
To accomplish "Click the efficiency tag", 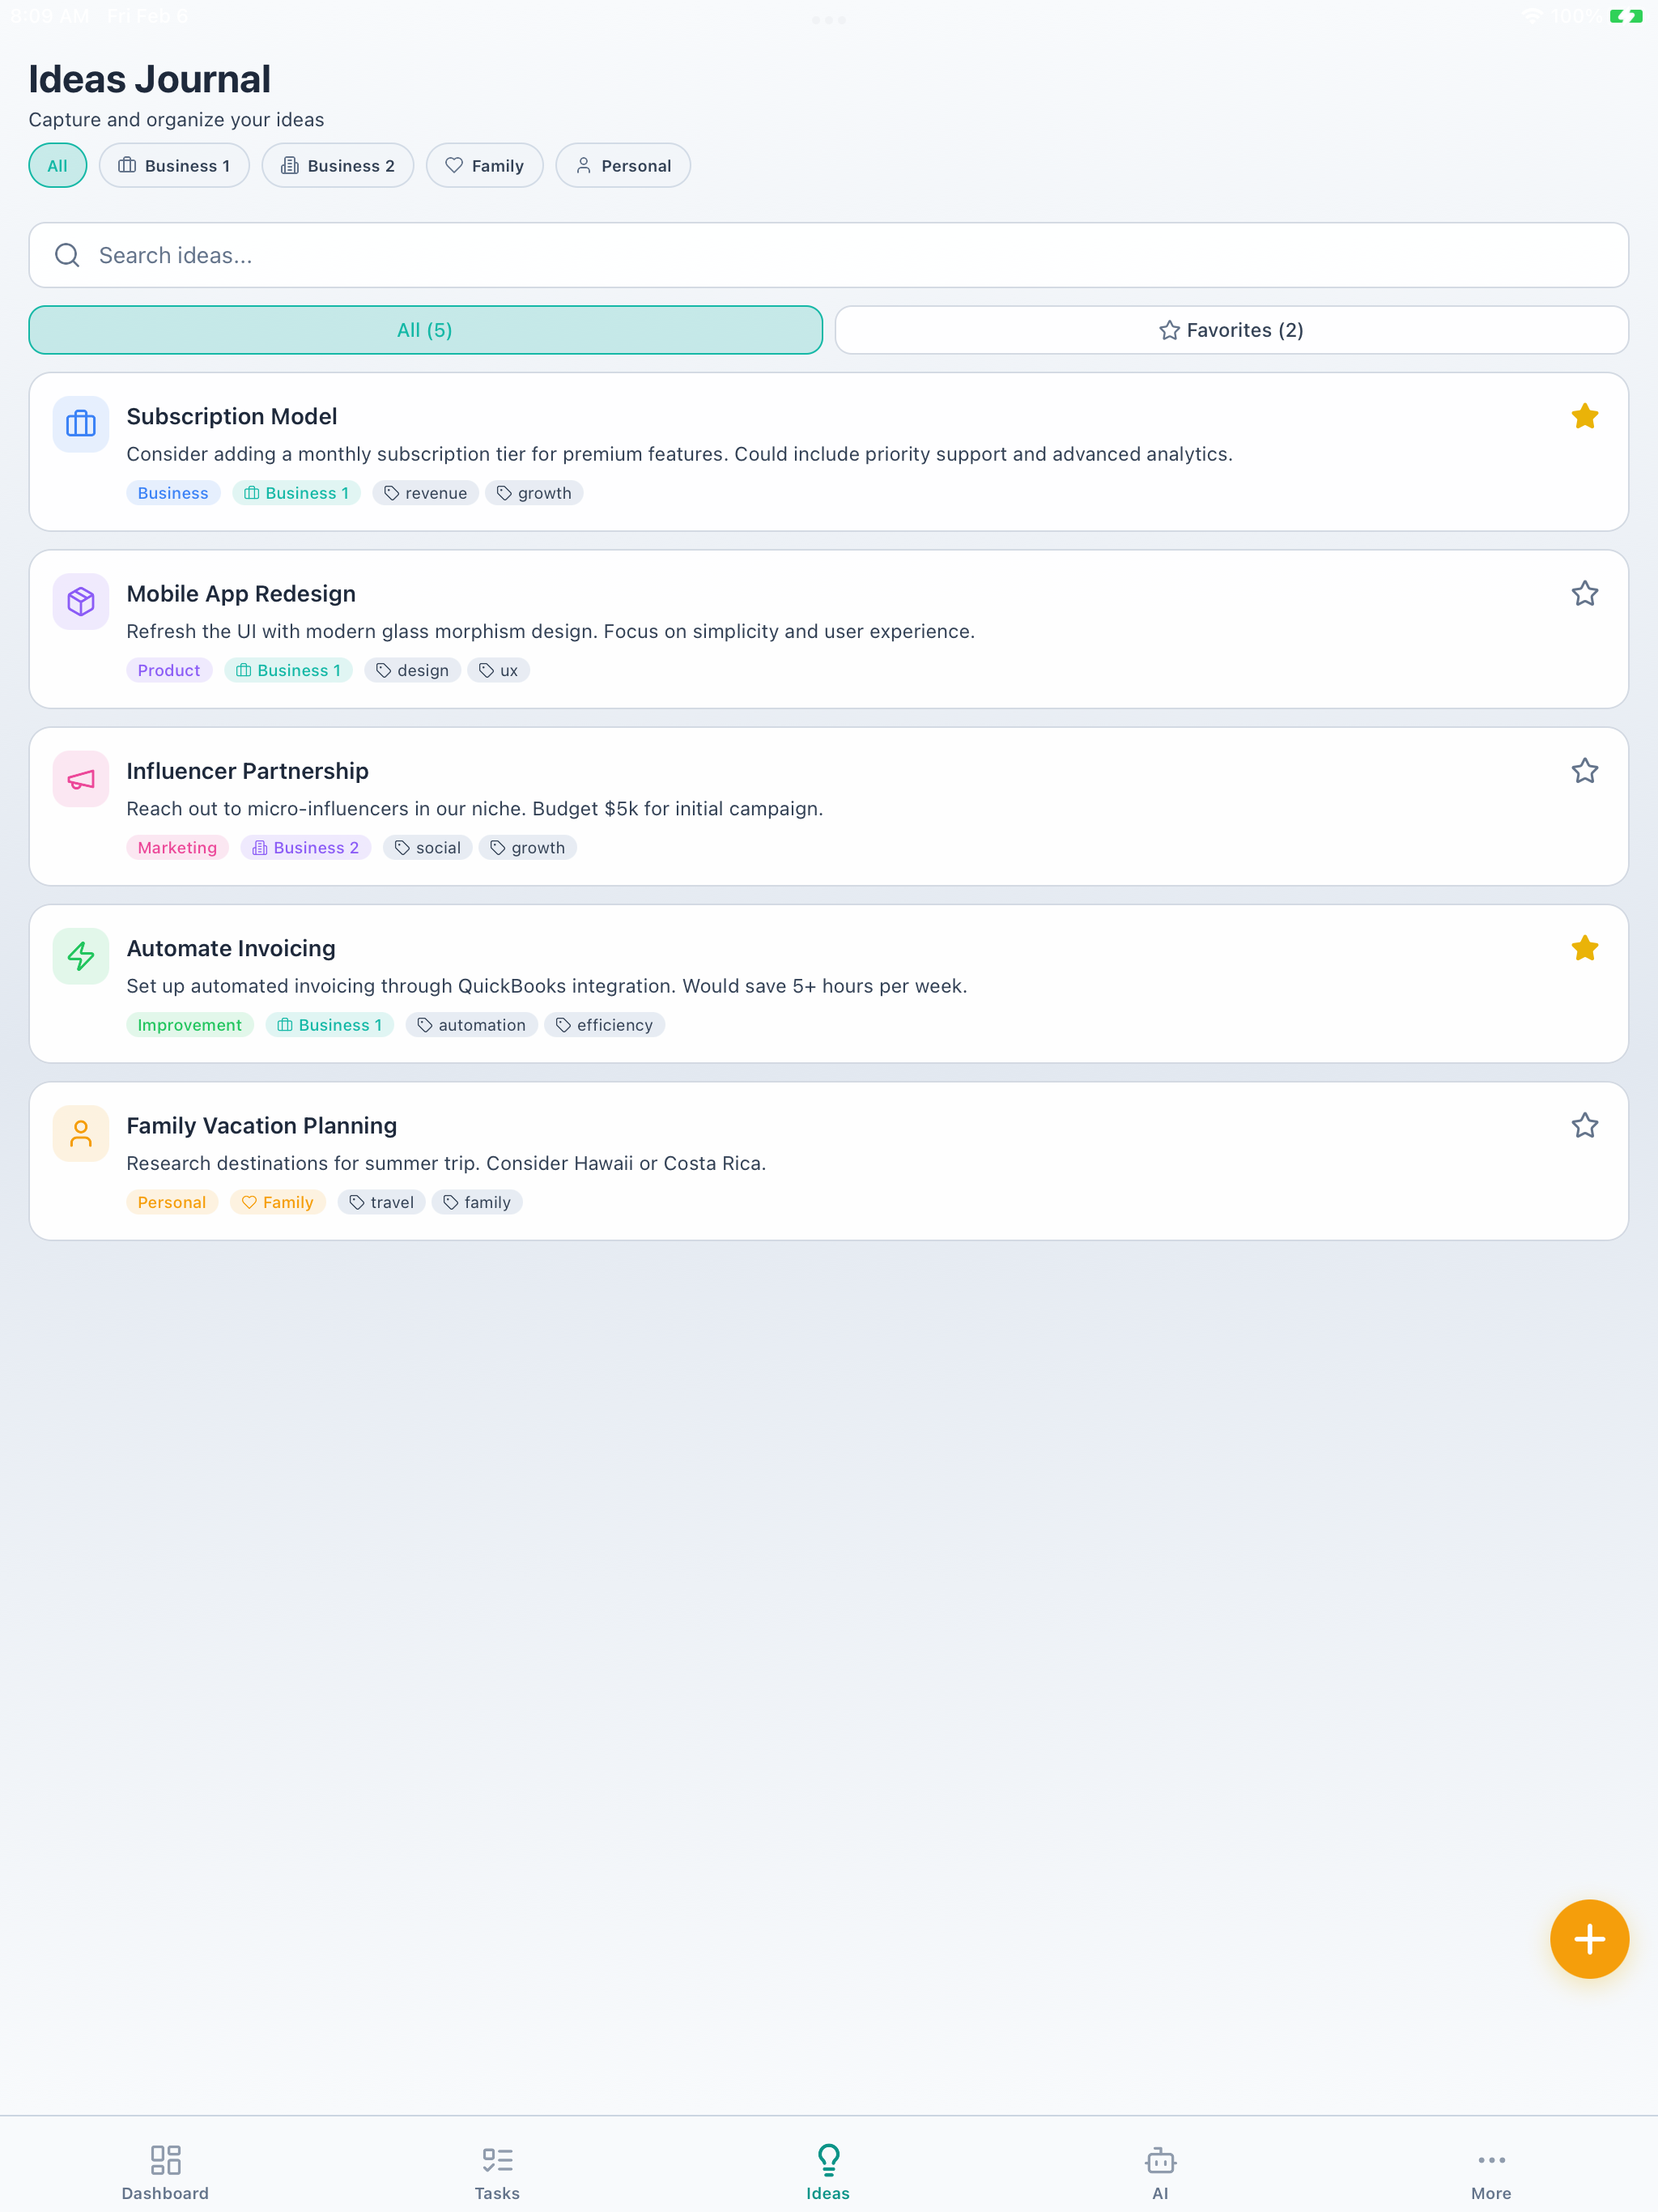I will (x=604, y=1025).
